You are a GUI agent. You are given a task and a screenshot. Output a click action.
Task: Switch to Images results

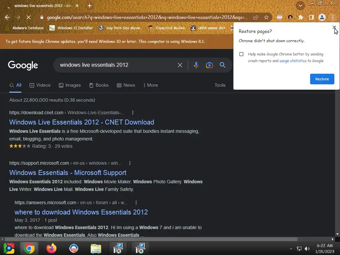pos(70,85)
